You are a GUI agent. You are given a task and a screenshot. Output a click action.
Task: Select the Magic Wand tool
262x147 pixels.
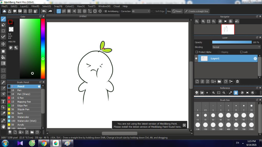pos(3,82)
